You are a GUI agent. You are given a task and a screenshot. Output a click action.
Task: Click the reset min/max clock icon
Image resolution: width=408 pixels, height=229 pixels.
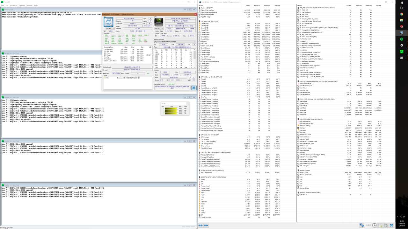pos(375,225)
